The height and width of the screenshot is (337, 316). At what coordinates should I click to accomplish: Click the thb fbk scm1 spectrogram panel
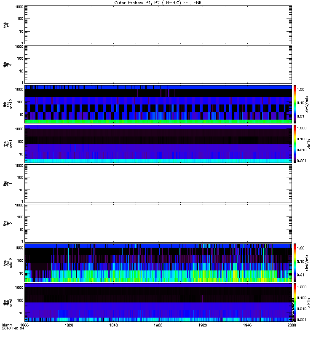pyautogui.click(x=158, y=144)
